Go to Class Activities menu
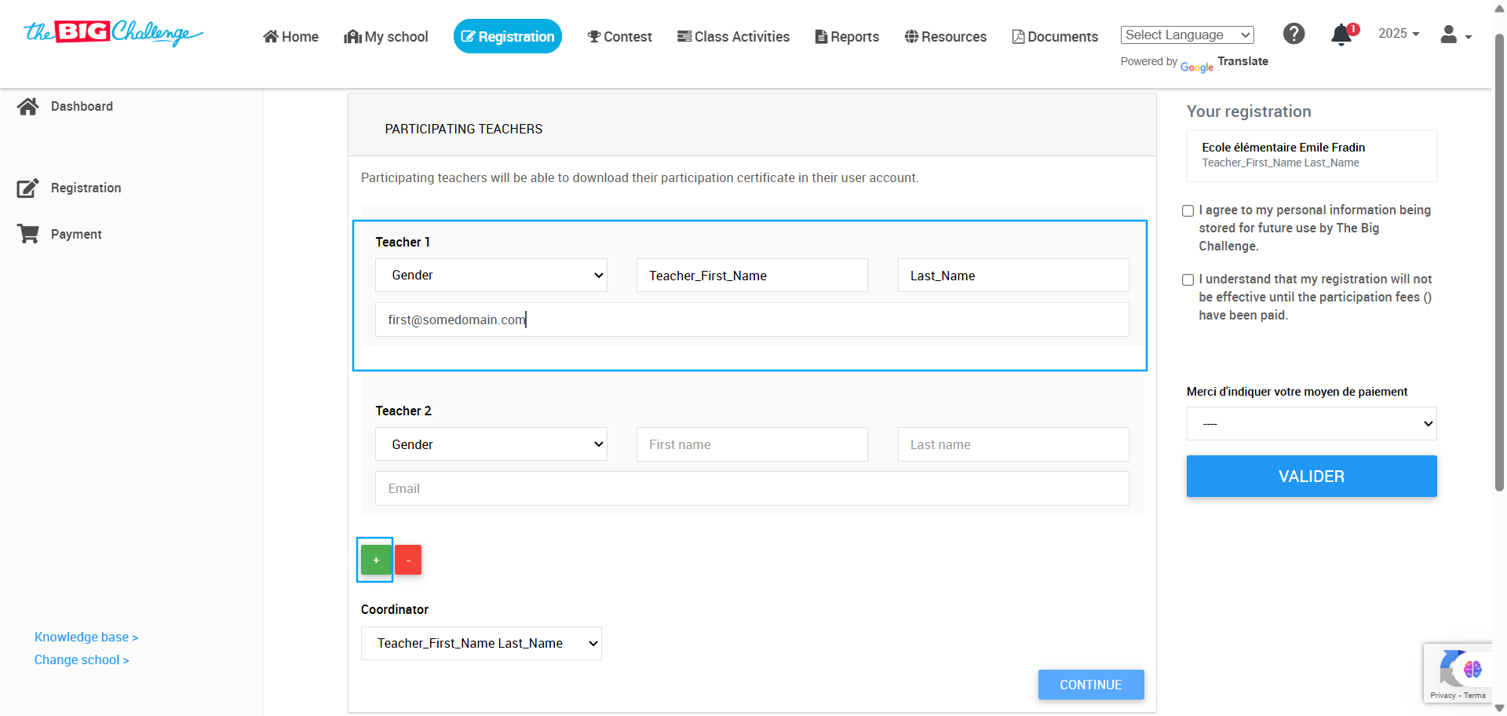Viewport: 1507px width, 716px height. click(733, 37)
